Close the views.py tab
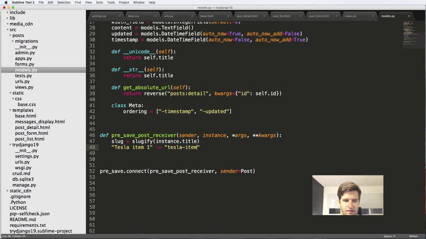The width and height of the screenshot is (426, 239). 373,16
